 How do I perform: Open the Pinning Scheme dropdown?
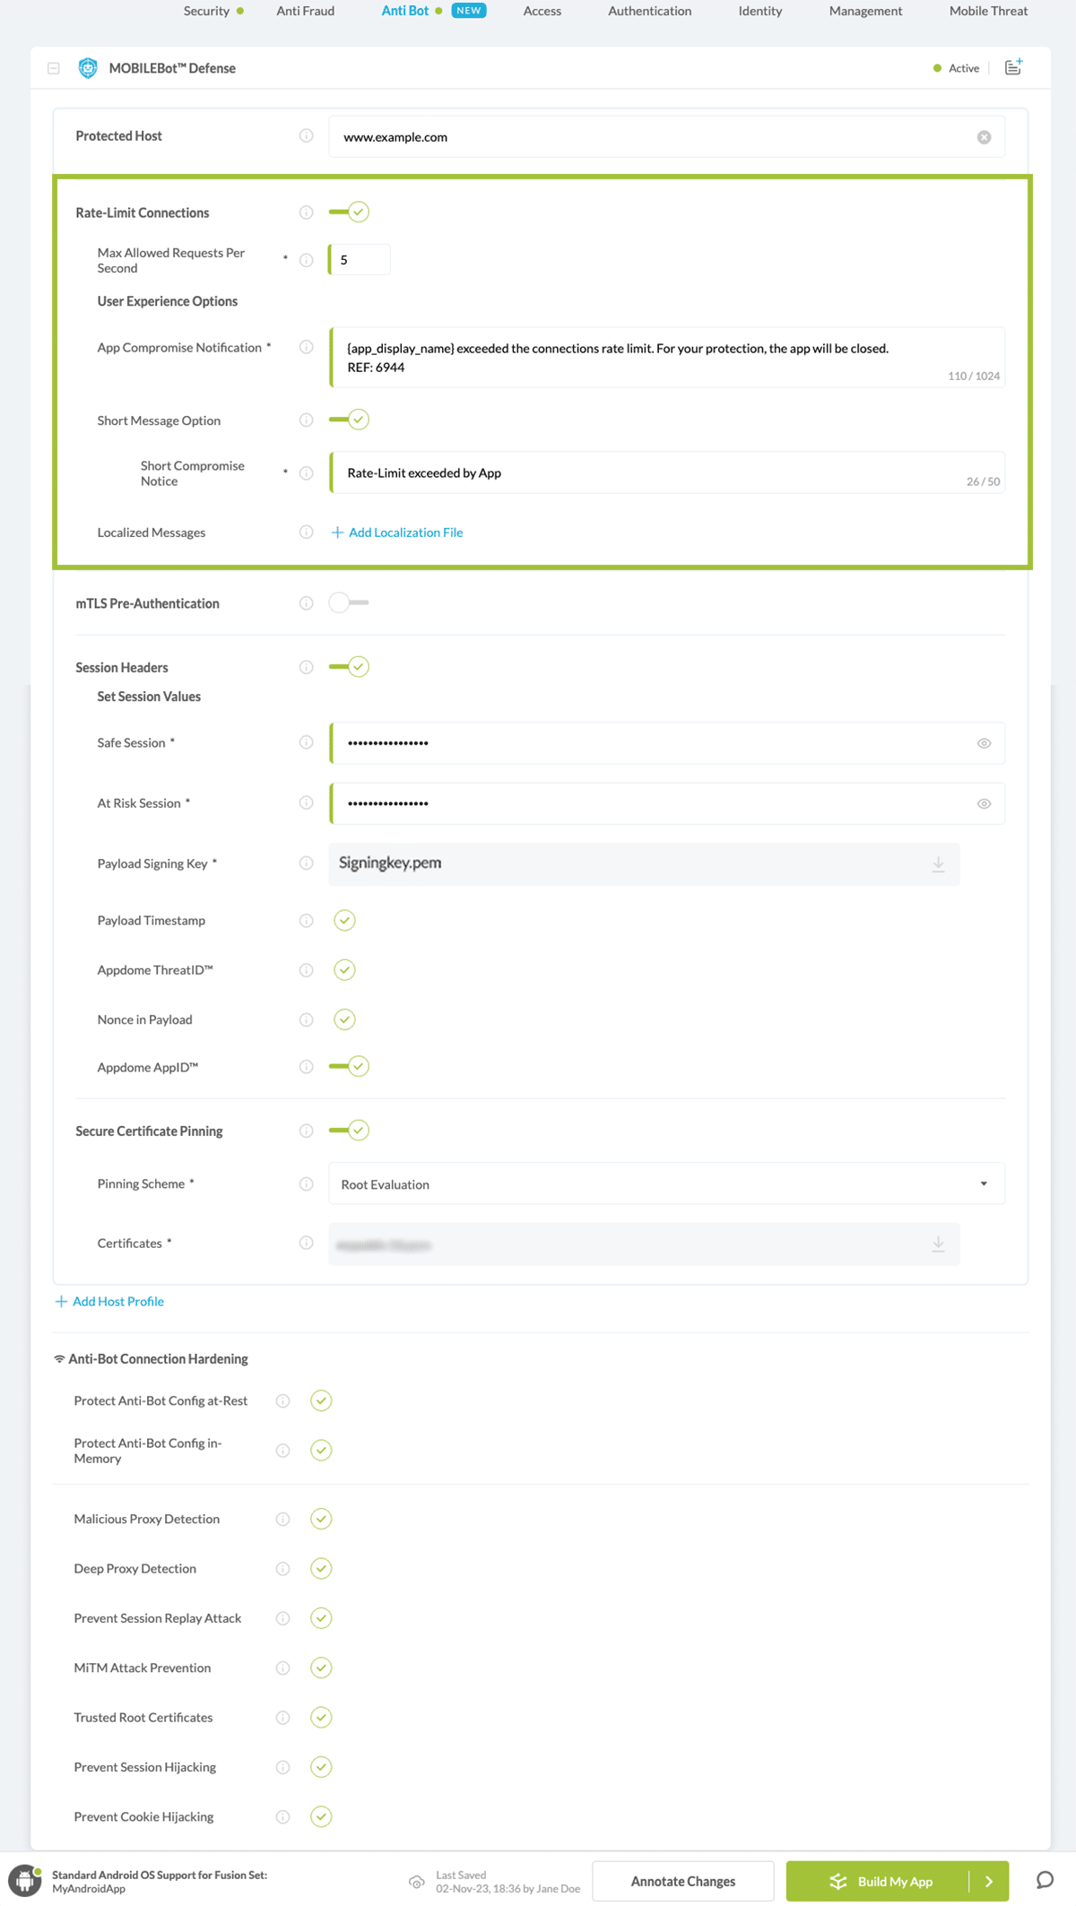click(x=665, y=1184)
